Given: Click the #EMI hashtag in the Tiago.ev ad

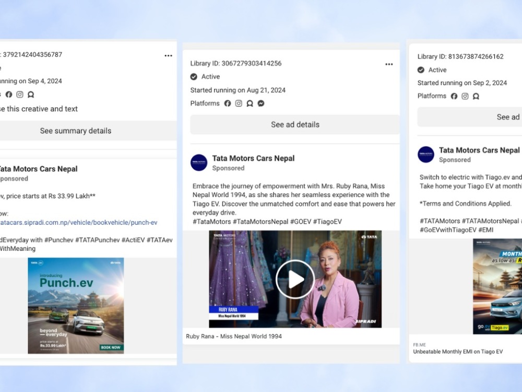Looking at the screenshot, I should (485, 230).
